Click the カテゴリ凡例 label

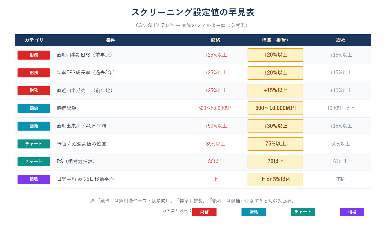pyautogui.click(x=177, y=210)
